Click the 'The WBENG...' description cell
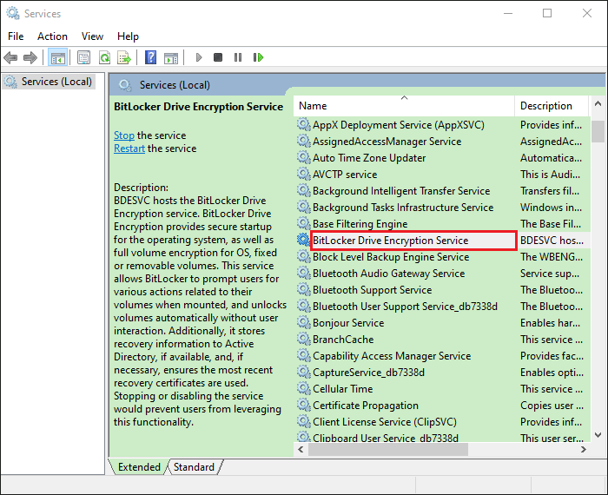 click(552, 257)
